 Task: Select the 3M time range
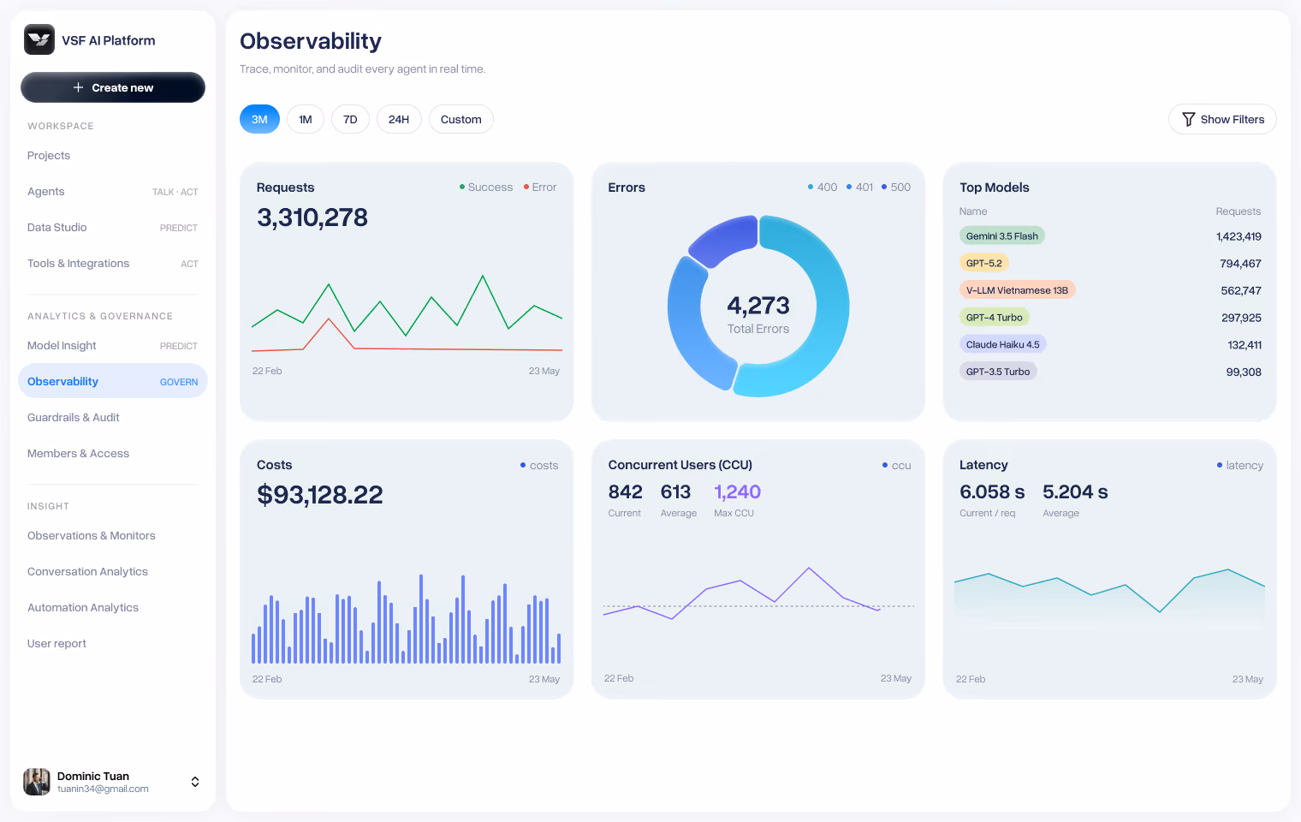[259, 119]
